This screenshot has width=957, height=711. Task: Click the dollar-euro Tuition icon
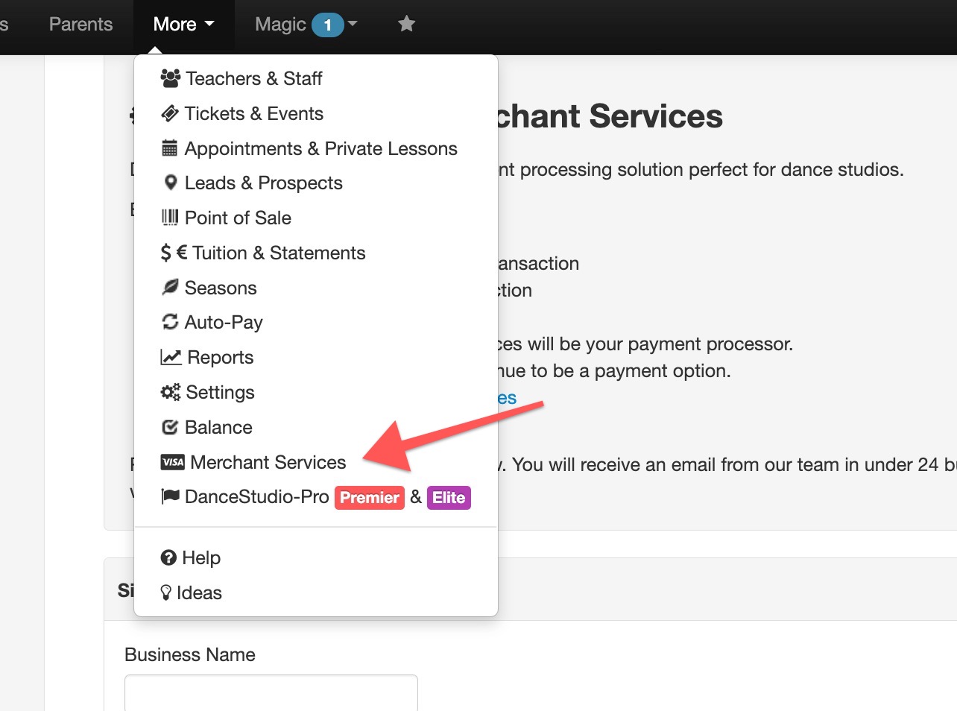coord(174,253)
